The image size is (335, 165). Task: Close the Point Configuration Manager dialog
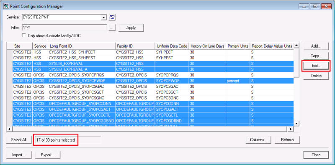point(316,155)
